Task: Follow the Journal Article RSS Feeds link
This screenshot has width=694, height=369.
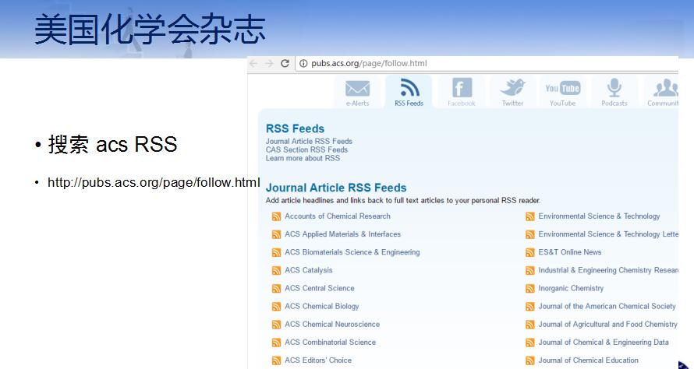Action: 309,142
